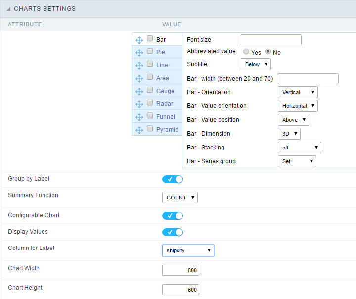The width and height of the screenshot is (356, 299).
Task: Click the drag handle next to Gauge
Action: pyautogui.click(x=139, y=91)
